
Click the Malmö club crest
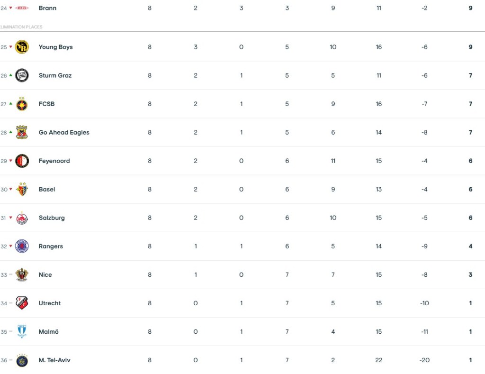[22, 331]
